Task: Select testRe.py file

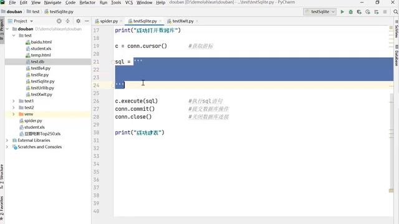Action: click(39, 75)
